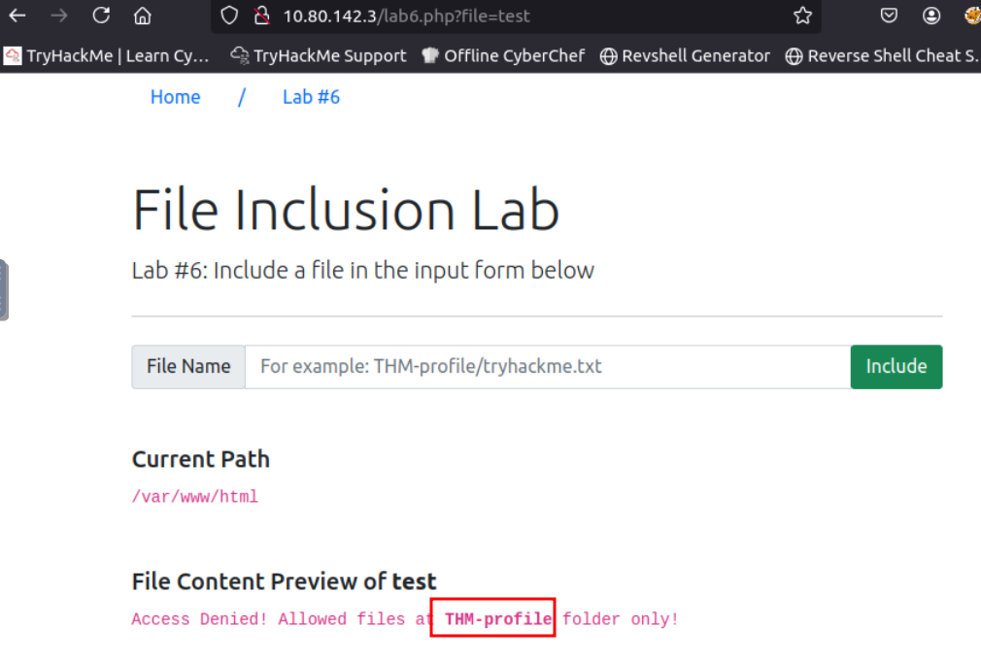Click the side panel handle on left edge
Viewport: 981px width, 662px height.
pos(4,289)
